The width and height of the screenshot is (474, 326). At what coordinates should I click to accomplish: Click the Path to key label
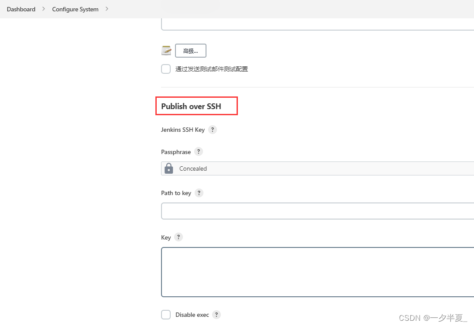click(176, 193)
